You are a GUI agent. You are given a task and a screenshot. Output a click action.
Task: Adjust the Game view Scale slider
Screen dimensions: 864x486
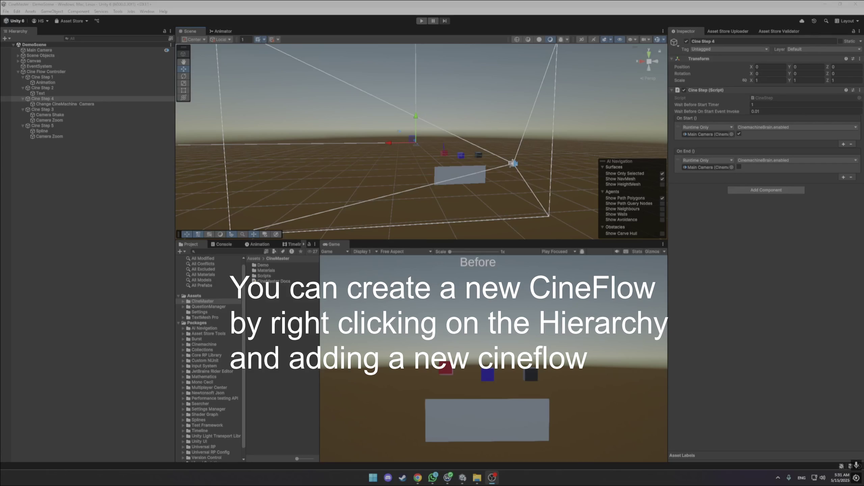[x=474, y=252]
